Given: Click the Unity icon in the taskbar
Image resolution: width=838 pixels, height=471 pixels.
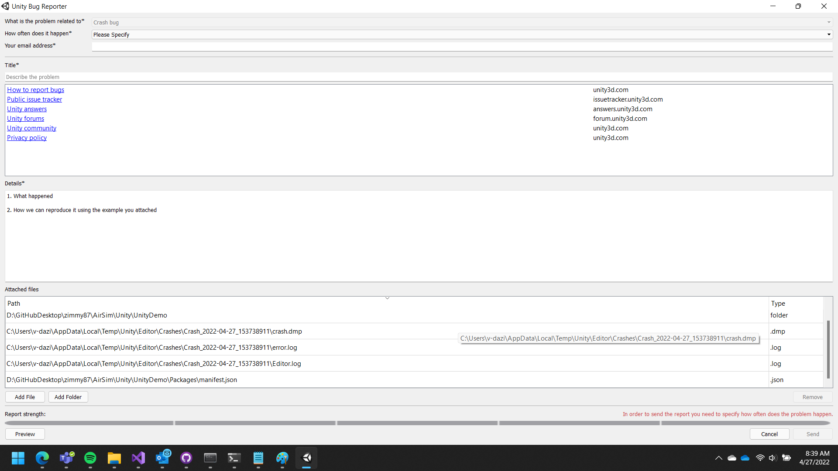Looking at the screenshot, I should tap(306, 458).
